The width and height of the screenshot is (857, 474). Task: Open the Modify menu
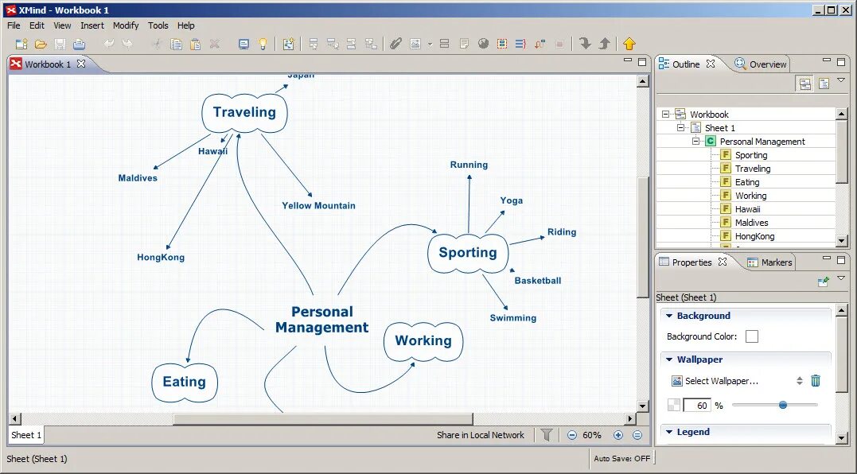(126, 25)
